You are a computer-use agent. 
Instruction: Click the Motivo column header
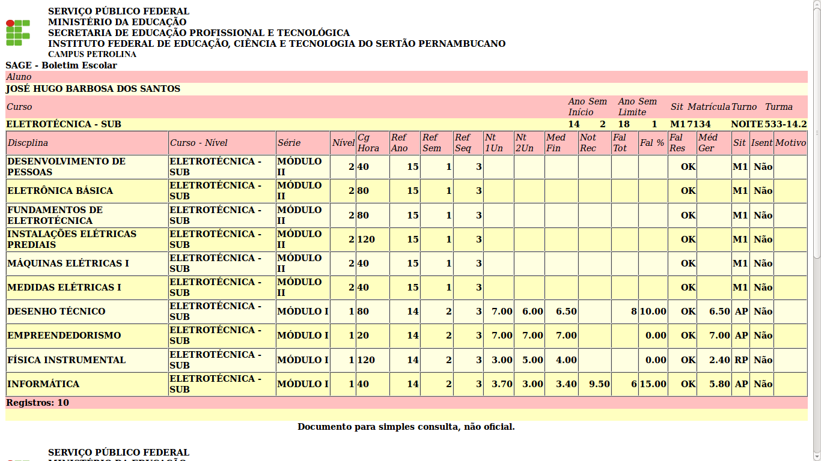790,143
